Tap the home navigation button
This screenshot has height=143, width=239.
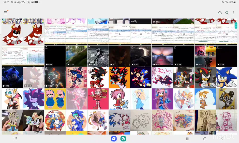click(205, 139)
